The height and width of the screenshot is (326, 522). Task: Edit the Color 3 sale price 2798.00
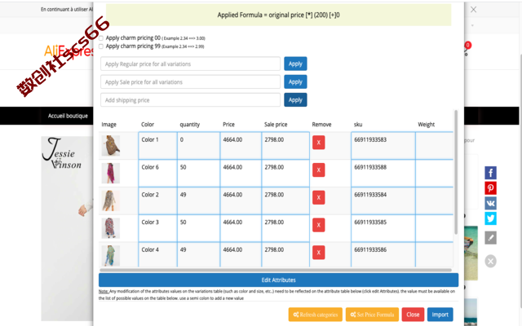pyautogui.click(x=285, y=228)
